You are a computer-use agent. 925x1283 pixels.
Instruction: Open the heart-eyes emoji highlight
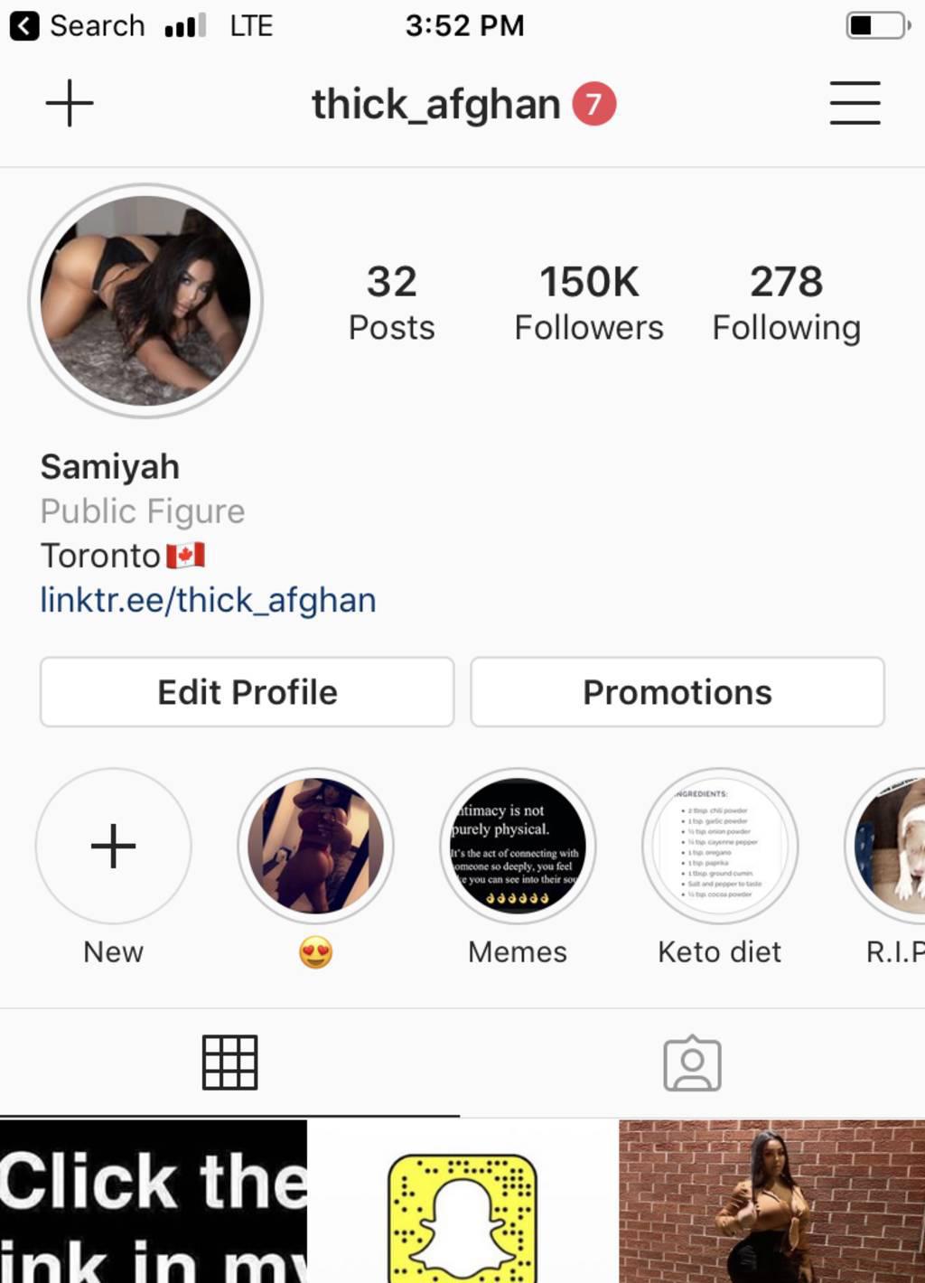click(315, 846)
